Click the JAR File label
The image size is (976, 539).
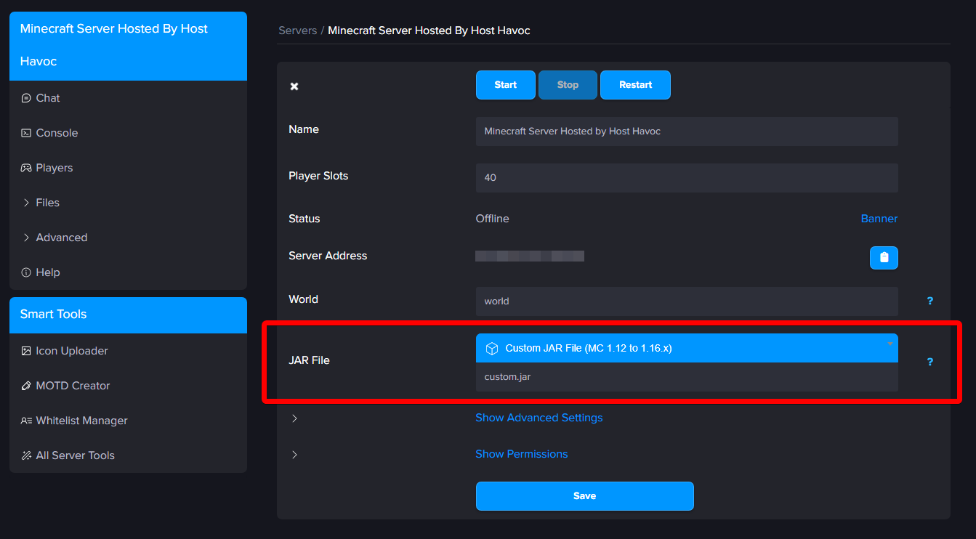pyautogui.click(x=310, y=360)
